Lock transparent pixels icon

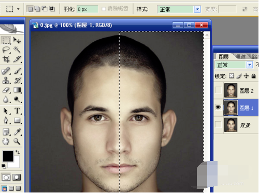pos(231,76)
